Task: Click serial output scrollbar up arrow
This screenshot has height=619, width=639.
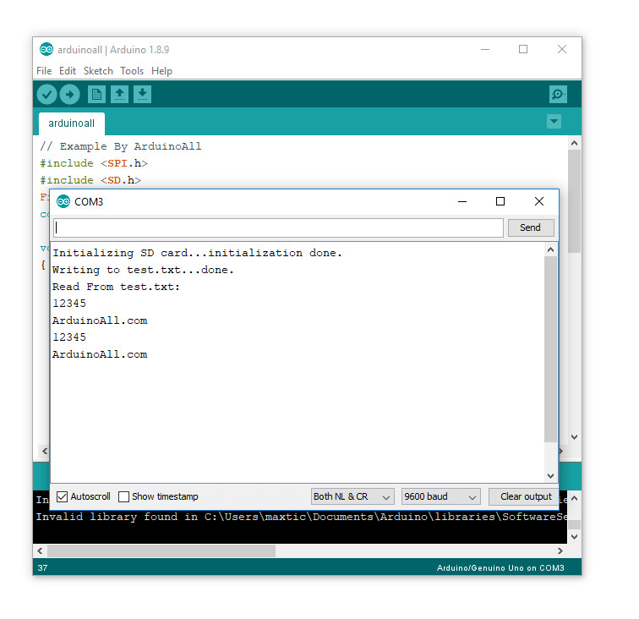Action: point(550,249)
